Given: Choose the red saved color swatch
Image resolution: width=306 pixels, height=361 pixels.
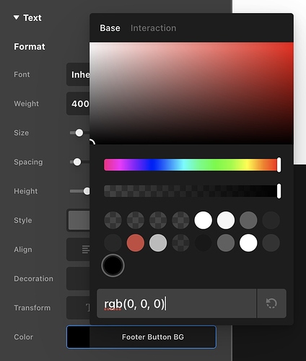Looking at the screenshot, I should click(x=136, y=243).
